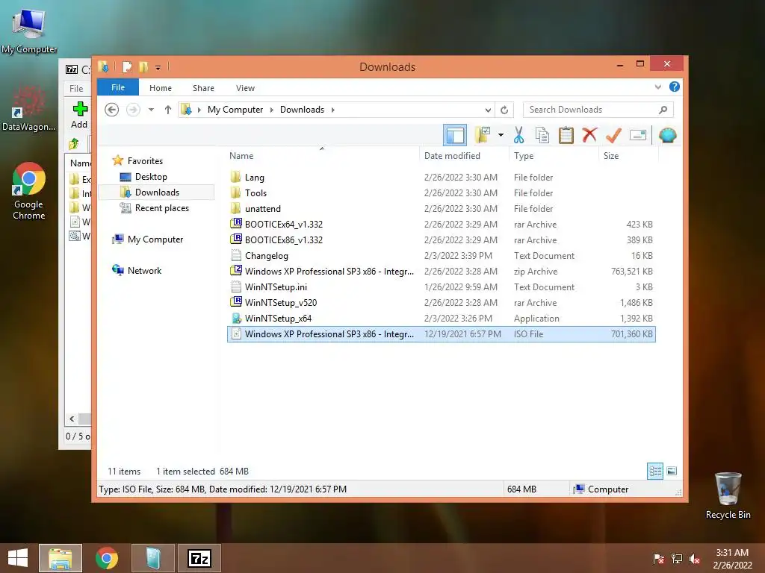This screenshot has width=765, height=573.
Task: Open the address bar history dropdown
Action: coord(487,110)
